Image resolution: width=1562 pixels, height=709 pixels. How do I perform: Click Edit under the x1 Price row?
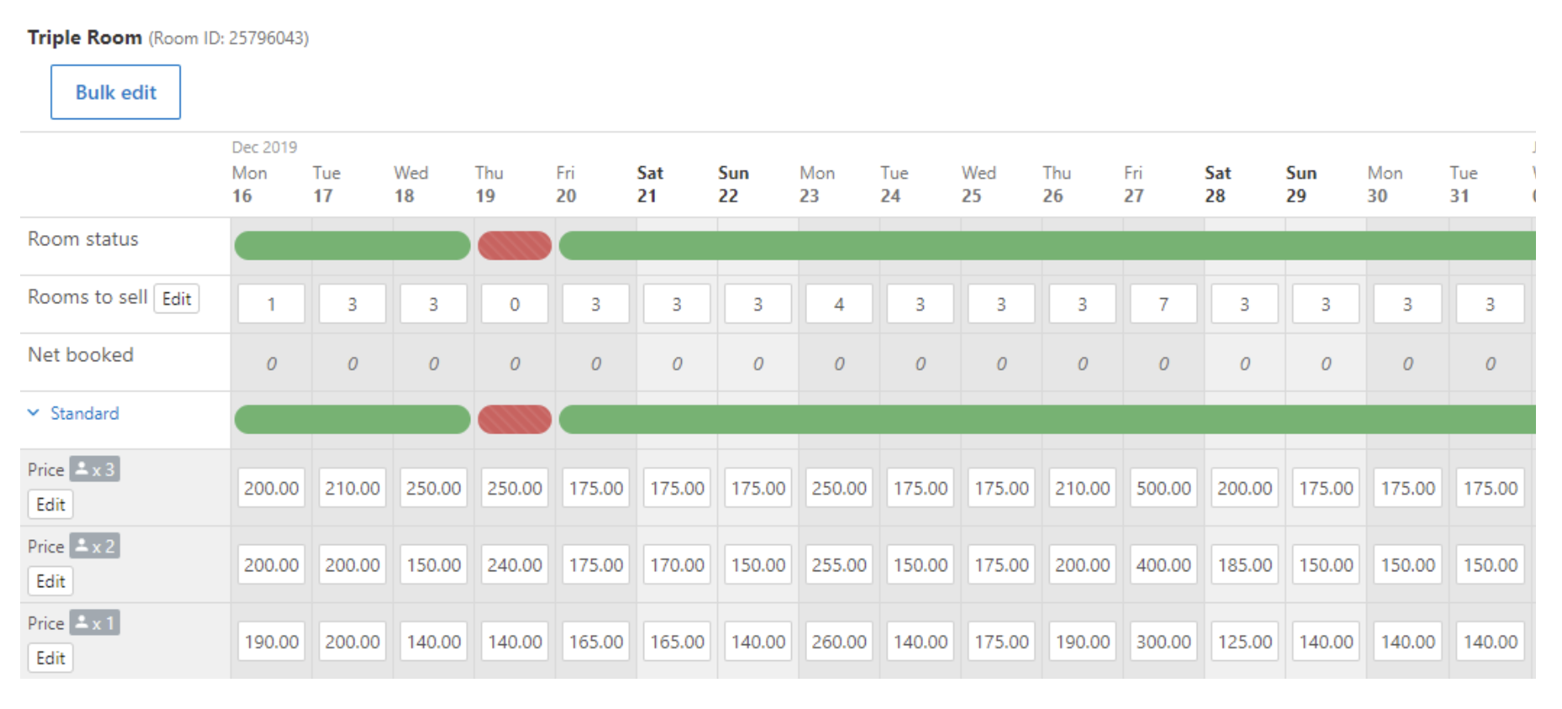coord(50,659)
